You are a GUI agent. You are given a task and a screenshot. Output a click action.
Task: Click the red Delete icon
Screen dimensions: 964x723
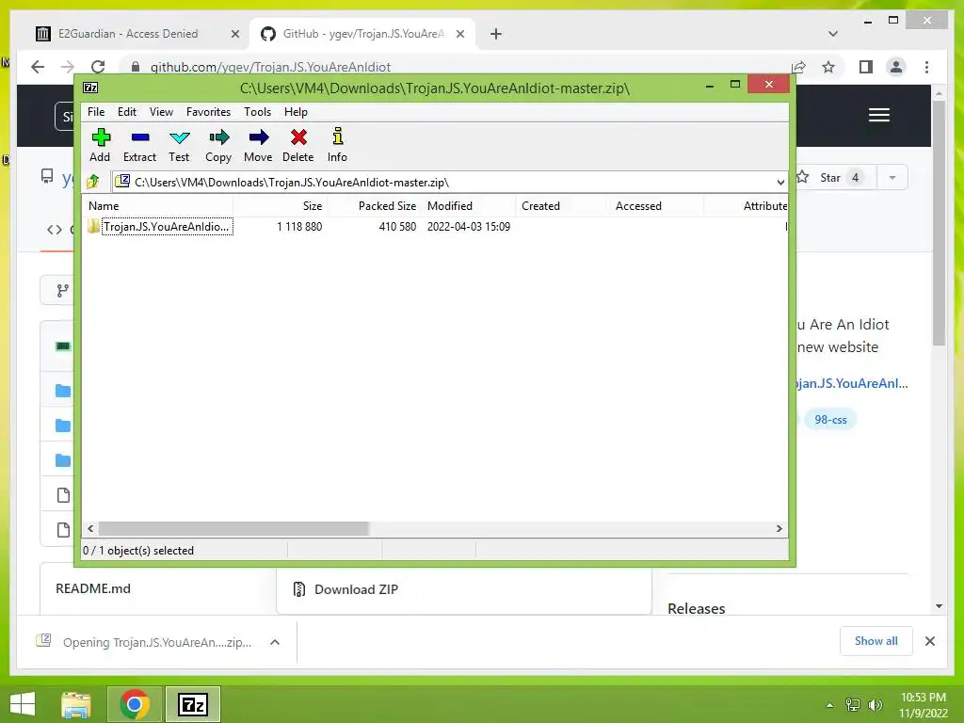tap(298, 145)
